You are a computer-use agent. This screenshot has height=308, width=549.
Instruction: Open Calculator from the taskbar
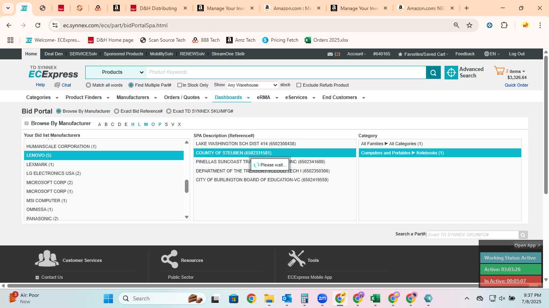click(x=305, y=298)
